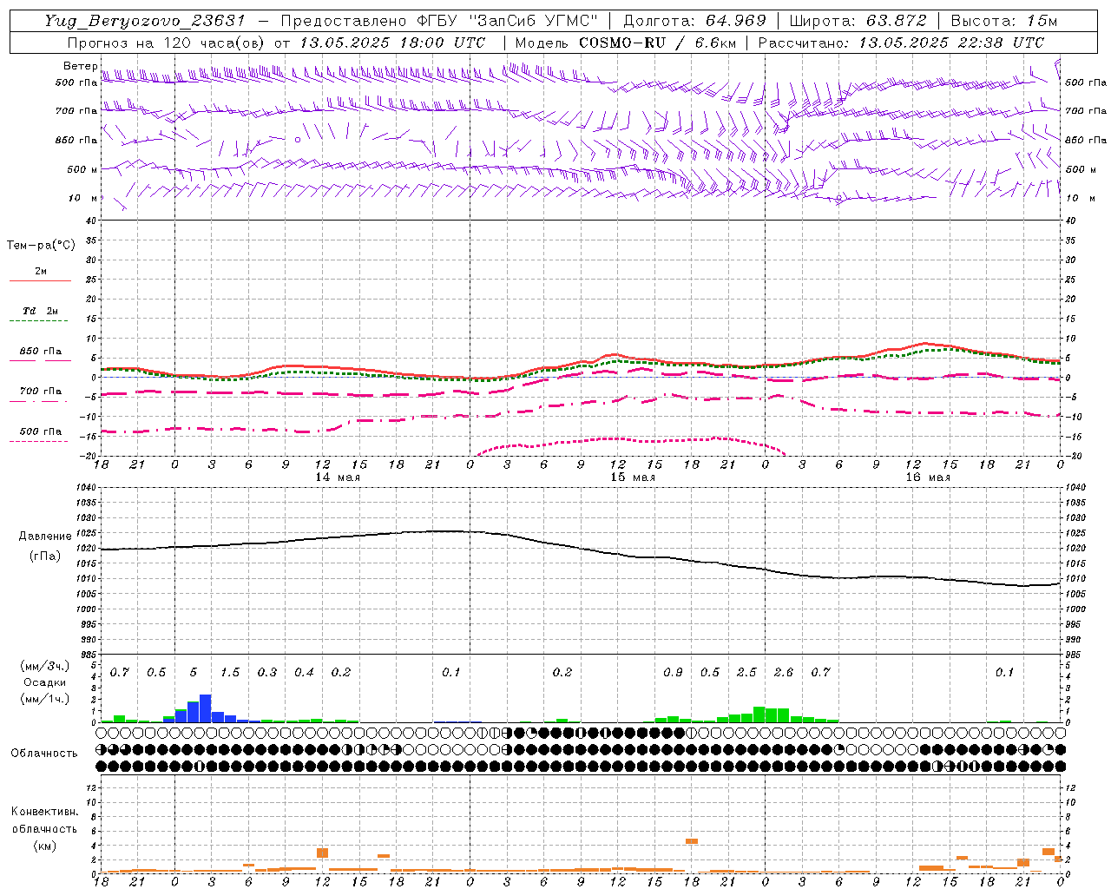Click the Ветер panel label
This screenshot has height=889, width=1111.
click(80, 66)
